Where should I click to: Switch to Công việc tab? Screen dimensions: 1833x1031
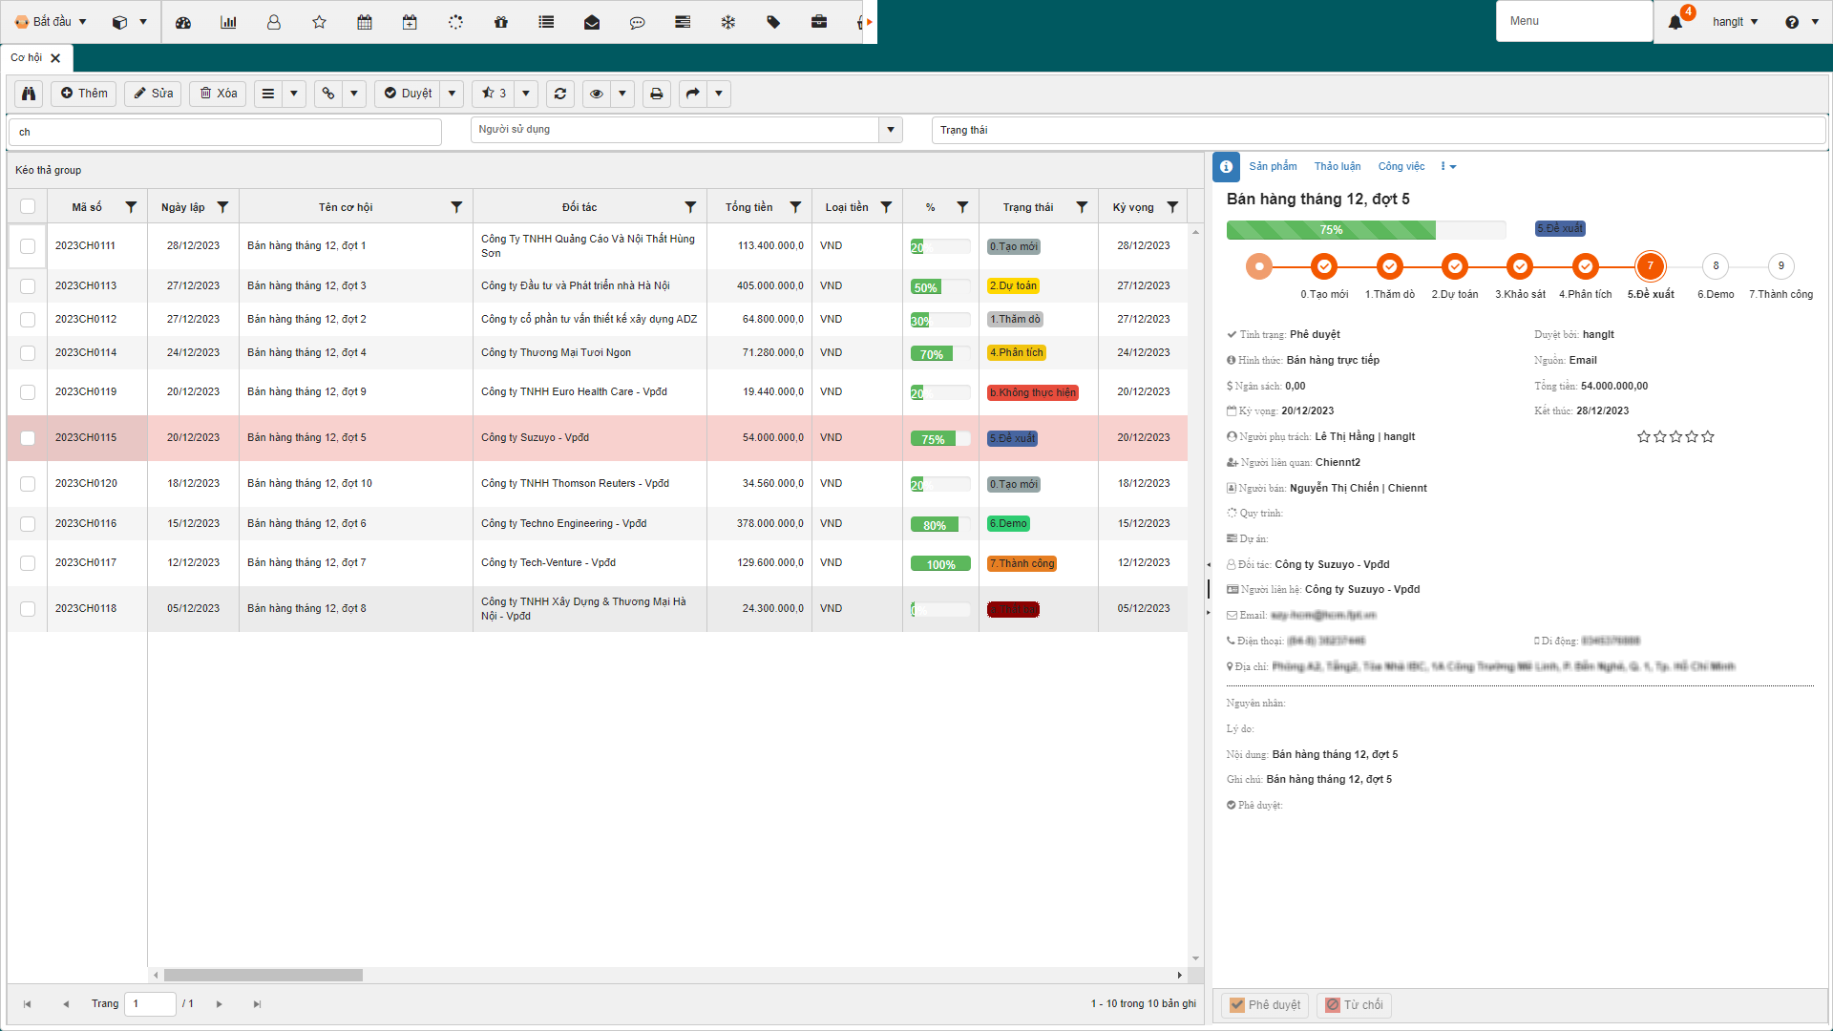1401,166
